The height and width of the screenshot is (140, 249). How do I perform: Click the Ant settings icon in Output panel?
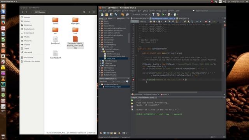pos(132,110)
